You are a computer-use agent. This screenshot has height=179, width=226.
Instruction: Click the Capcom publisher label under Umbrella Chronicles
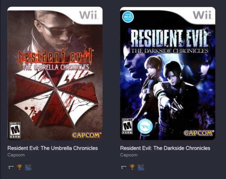pos(16,155)
